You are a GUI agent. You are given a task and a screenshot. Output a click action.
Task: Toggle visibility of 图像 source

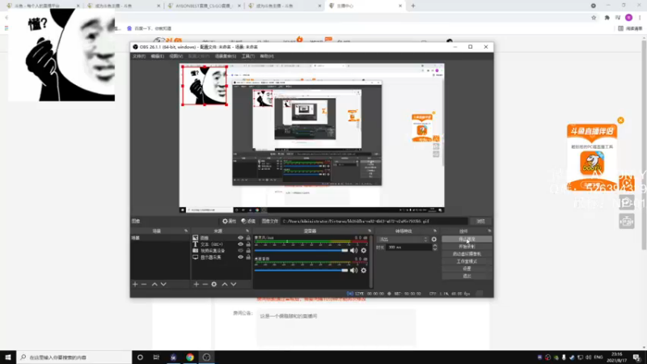[x=240, y=238]
